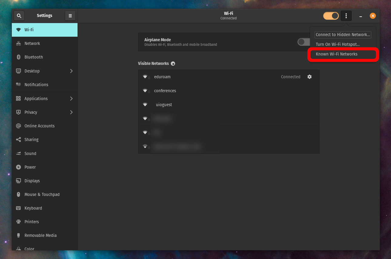Click the Sharing sidebar icon

click(18, 140)
